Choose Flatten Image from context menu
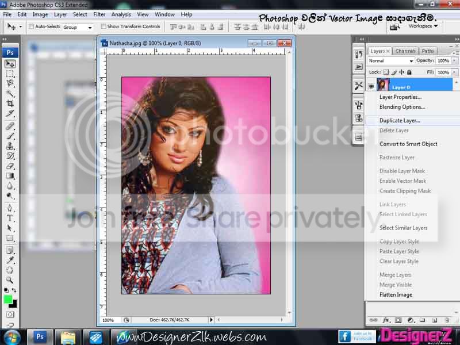460x345 pixels. click(x=396, y=294)
